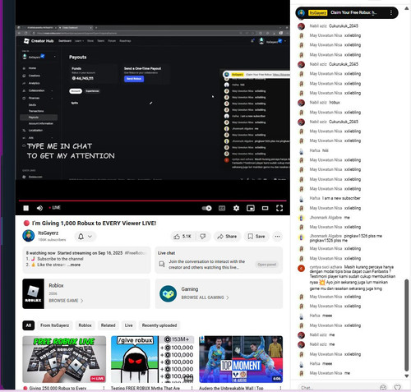Open pinned chat message options menu
This screenshot has height=392, width=411.
point(391,12)
